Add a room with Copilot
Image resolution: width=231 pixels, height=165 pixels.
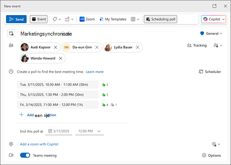[39, 144]
